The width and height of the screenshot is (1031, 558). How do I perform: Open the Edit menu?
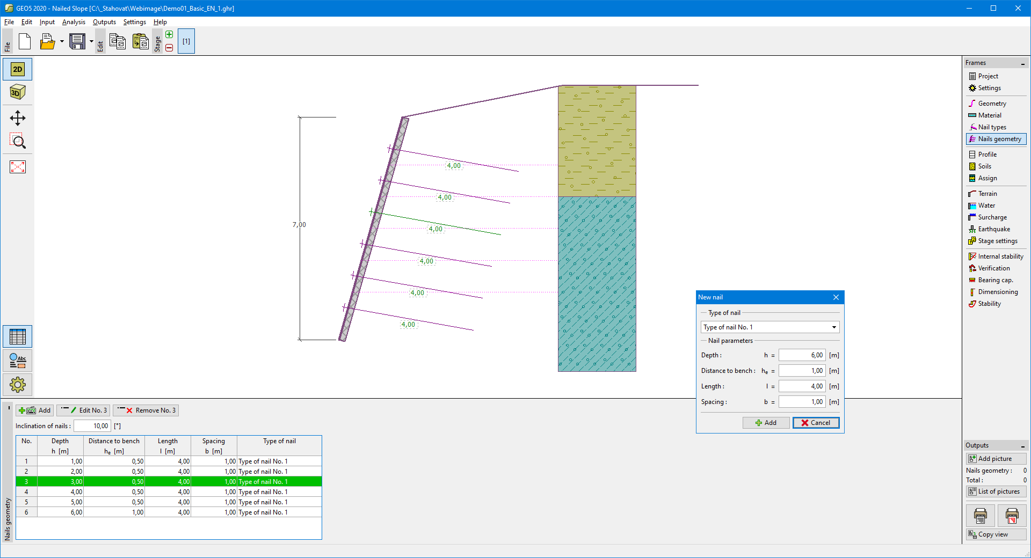pyautogui.click(x=27, y=22)
